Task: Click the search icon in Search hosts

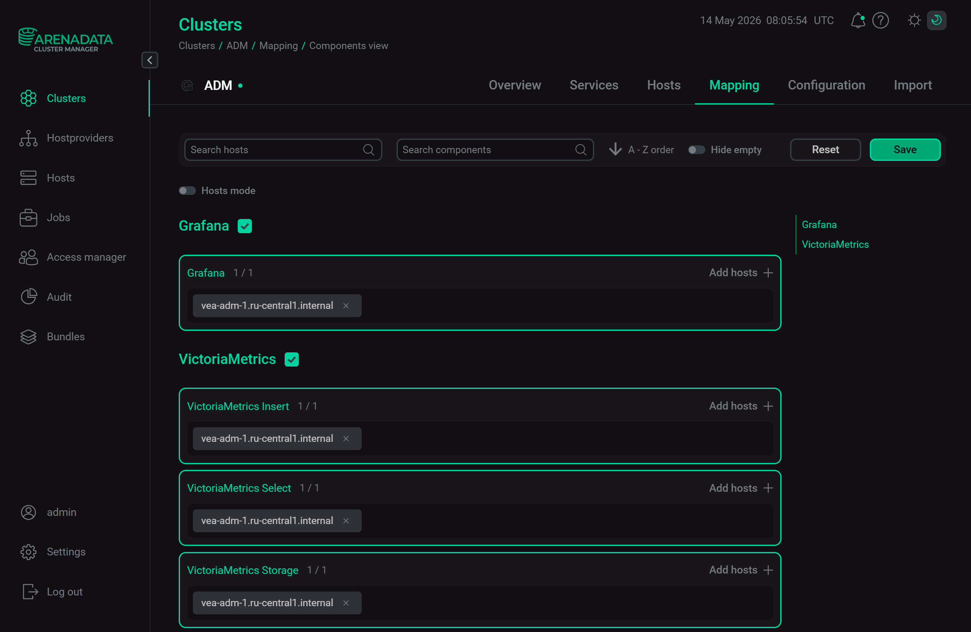Action: point(369,150)
